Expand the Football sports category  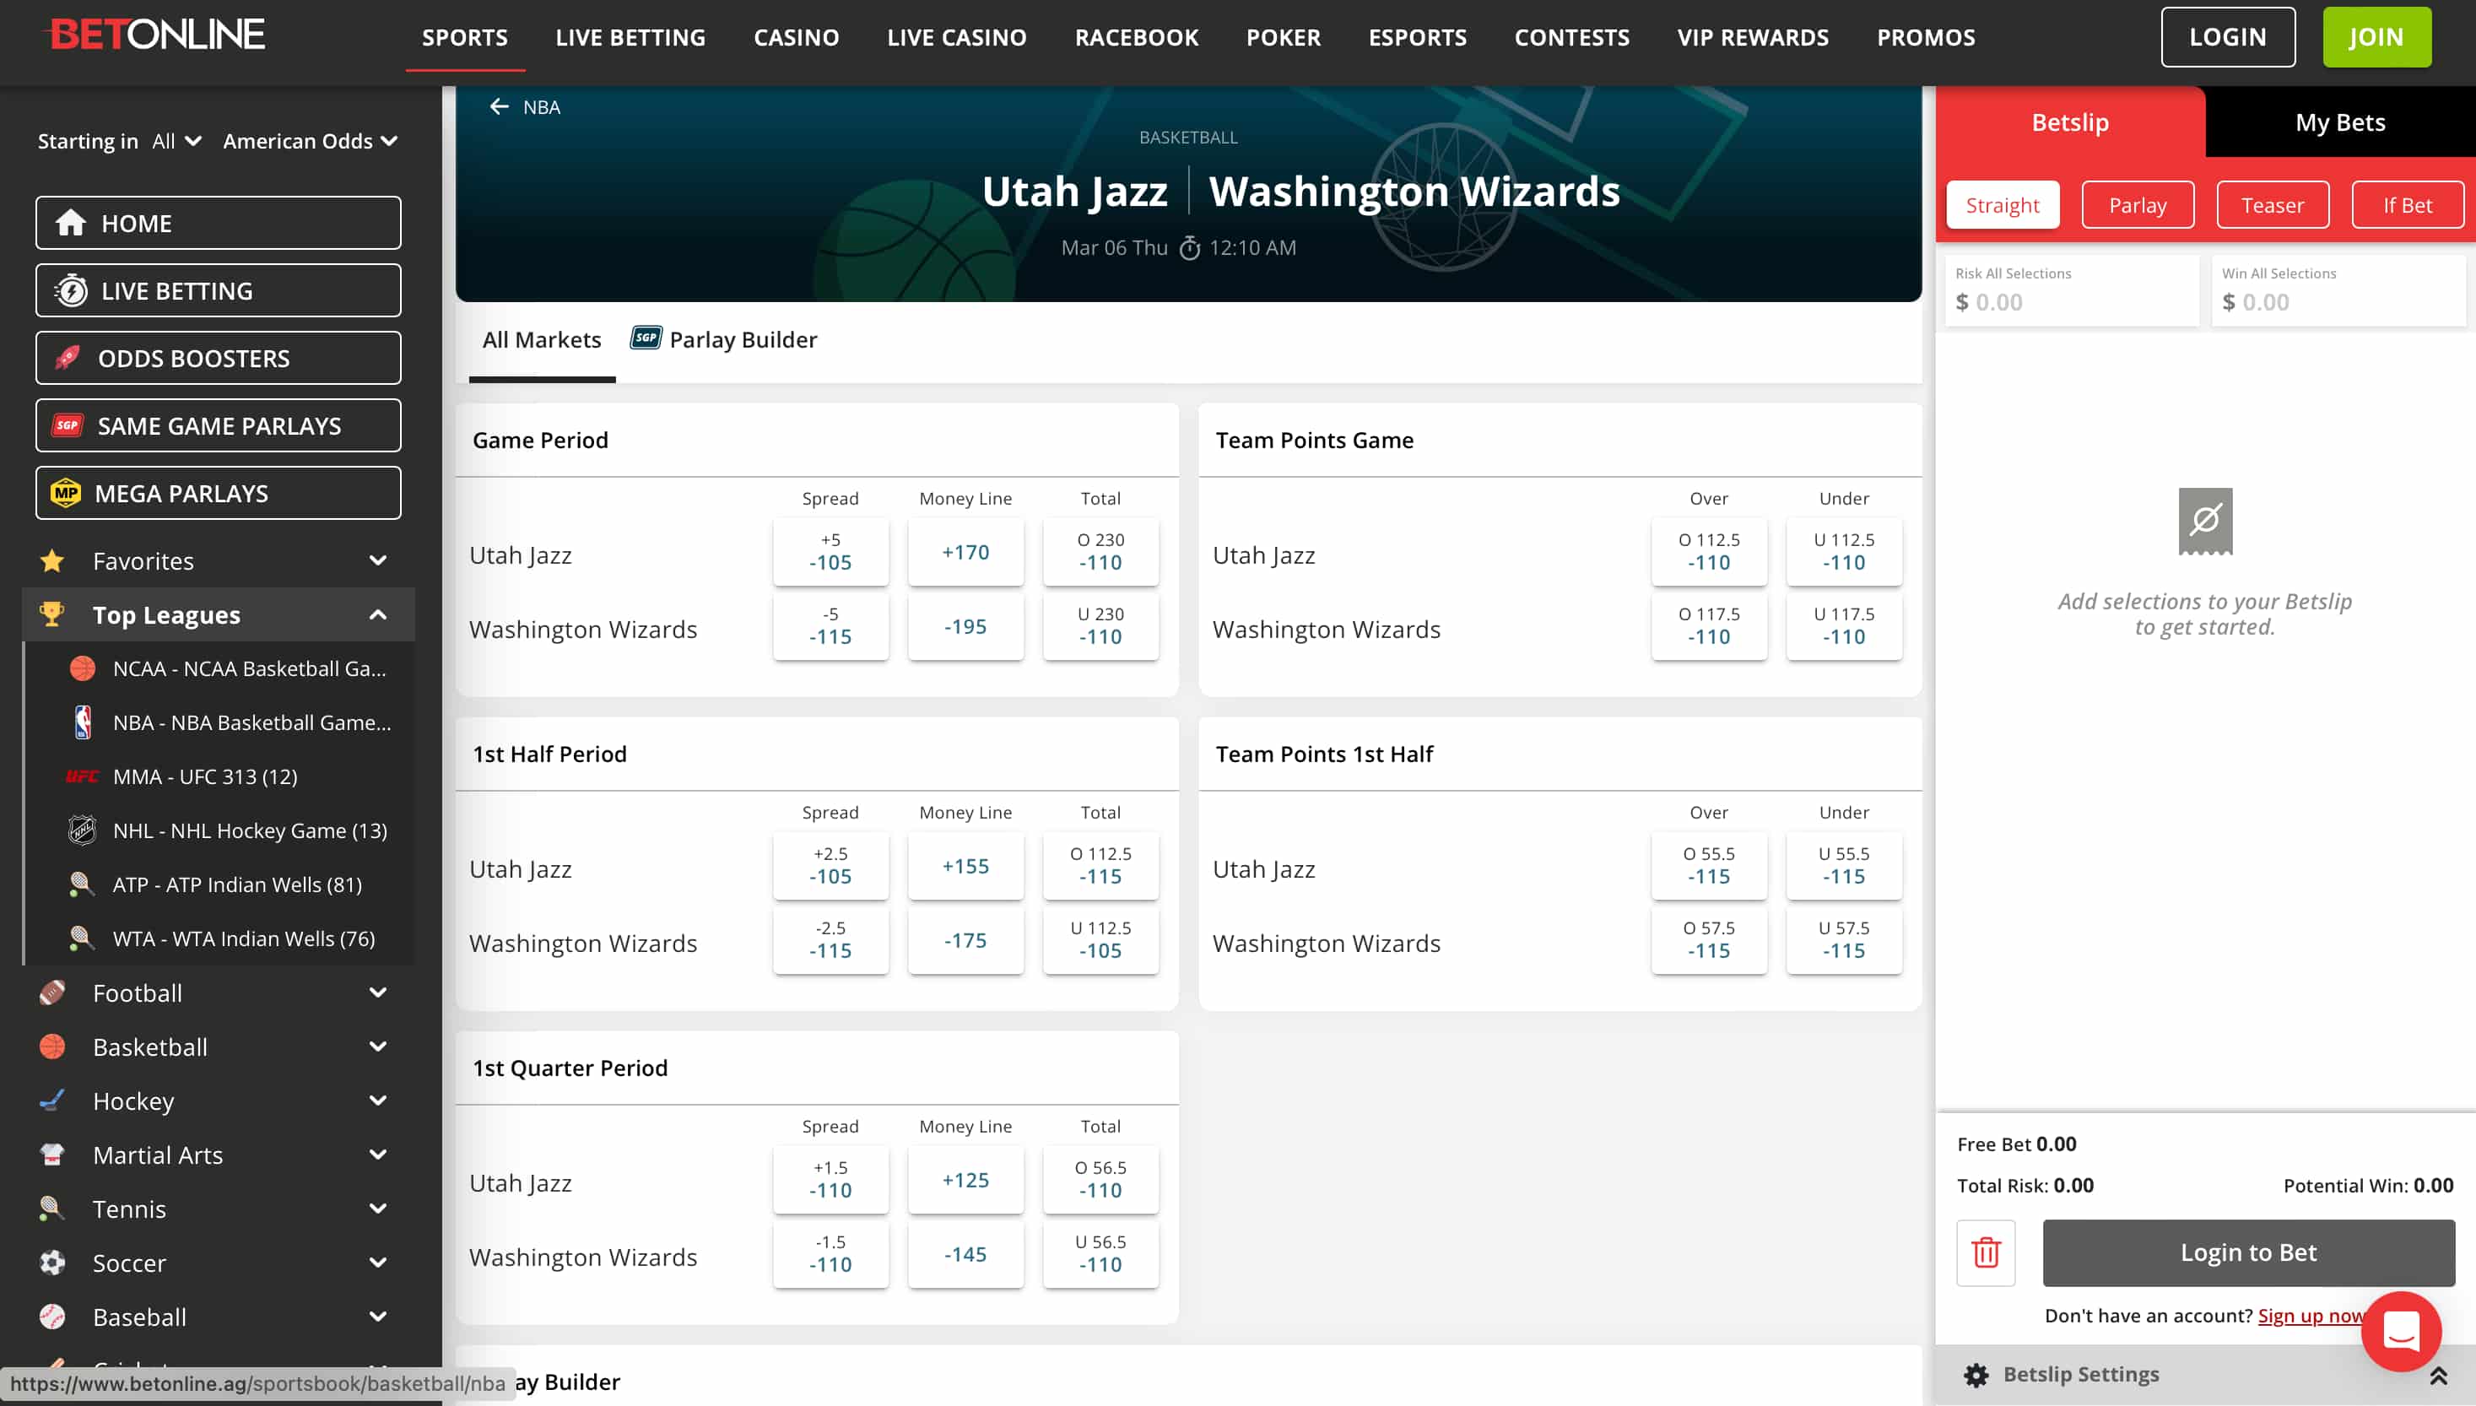pyautogui.click(x=377, y=992)
